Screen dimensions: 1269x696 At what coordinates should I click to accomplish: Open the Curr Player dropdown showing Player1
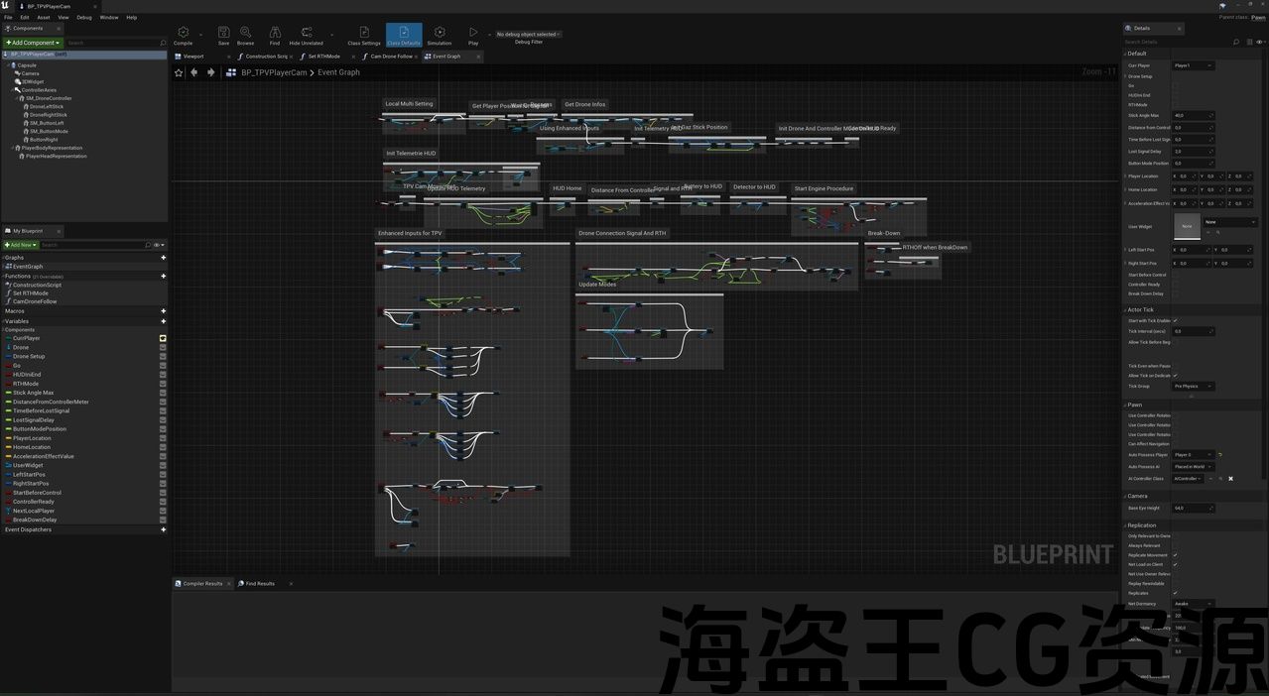(1194, 65)
